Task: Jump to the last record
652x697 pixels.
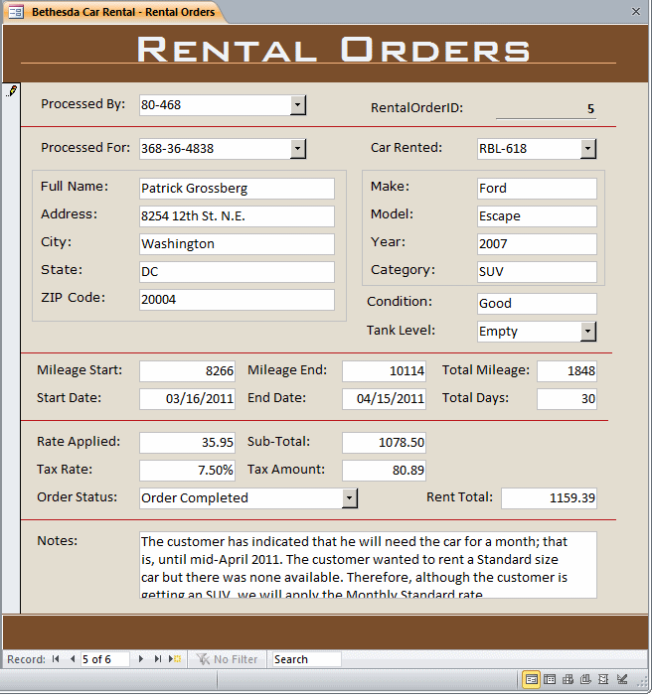Action: point(158,659)
